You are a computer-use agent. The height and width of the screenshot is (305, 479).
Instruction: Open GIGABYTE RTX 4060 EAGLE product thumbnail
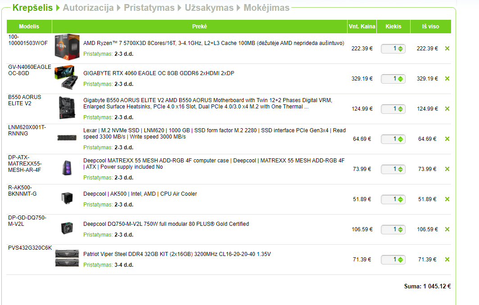(65, 77)
